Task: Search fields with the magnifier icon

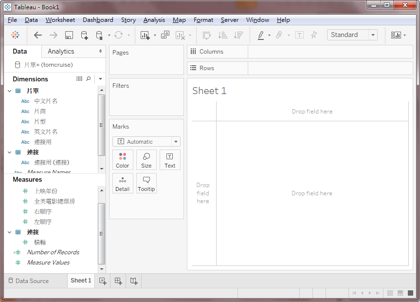Action: (89, 79)
